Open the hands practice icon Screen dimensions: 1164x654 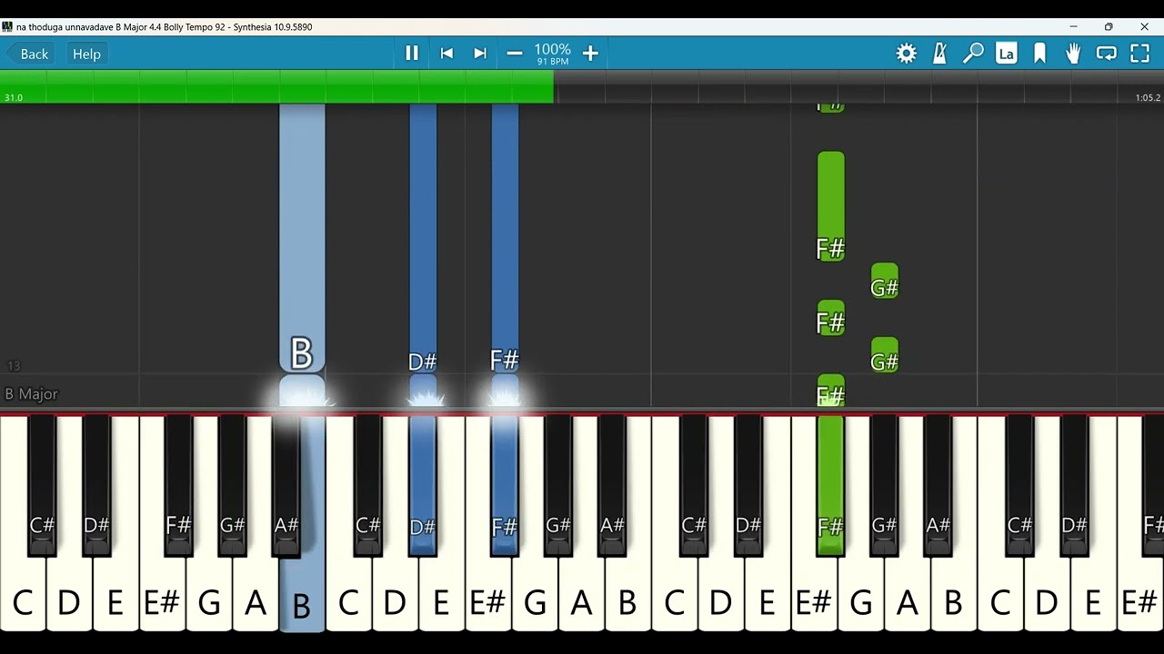pos(1073,54)
